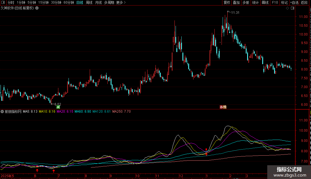The height and width of the screenshot is (179, 311).
Task: Open the F10 company info
Action: tap(275, 2)
